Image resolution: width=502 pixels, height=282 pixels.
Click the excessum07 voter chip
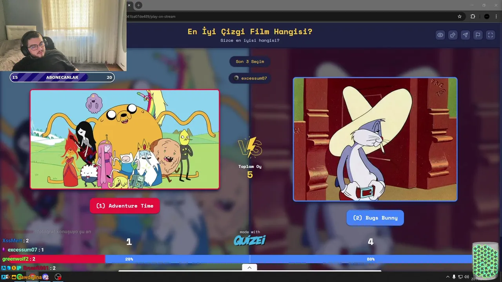[x=250, y=78]
